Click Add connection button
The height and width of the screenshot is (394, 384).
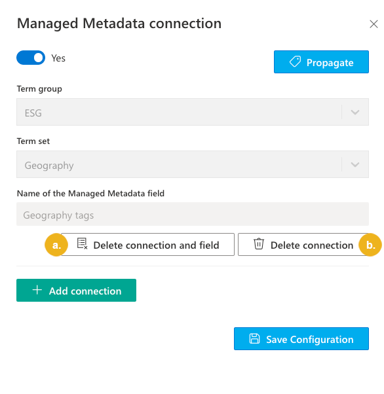pyautogui.click(x=76, y=290)
